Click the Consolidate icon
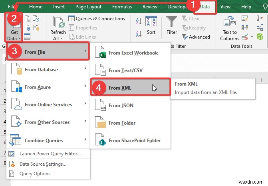The width and height of the screenshot is (268, 186). click(260, 18)
